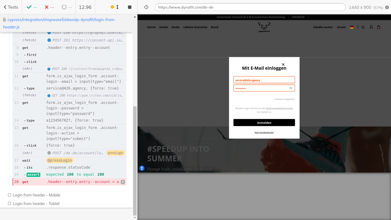Open the website search magnifier icon
The height and width of the screenshot is (220, 391).
point(363,27)
